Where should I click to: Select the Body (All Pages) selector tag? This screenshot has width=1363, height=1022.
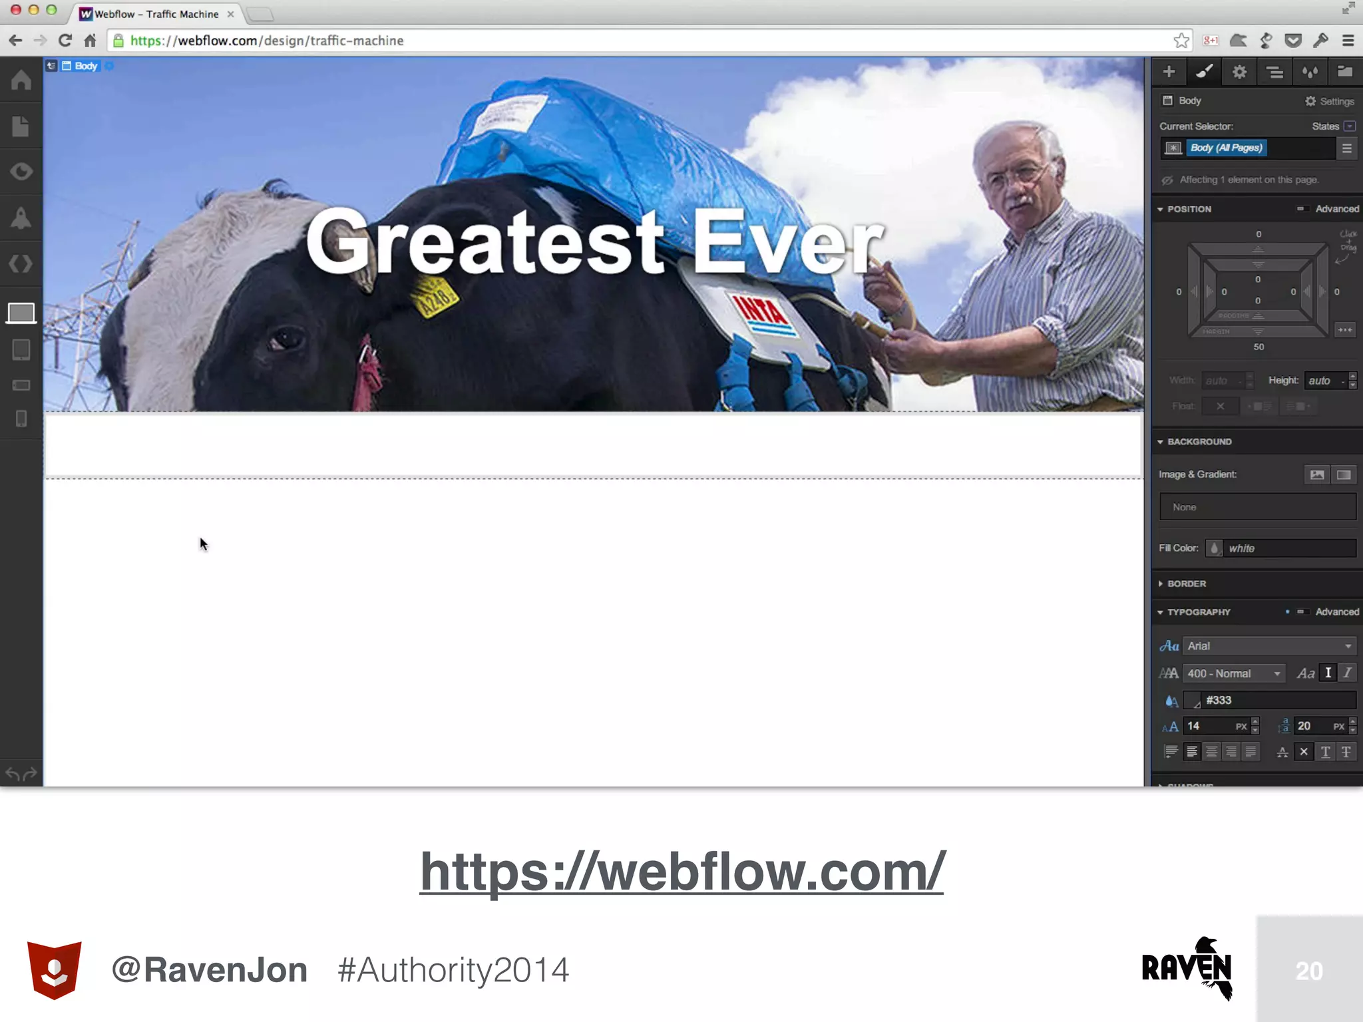click(x=1226, y=148)
